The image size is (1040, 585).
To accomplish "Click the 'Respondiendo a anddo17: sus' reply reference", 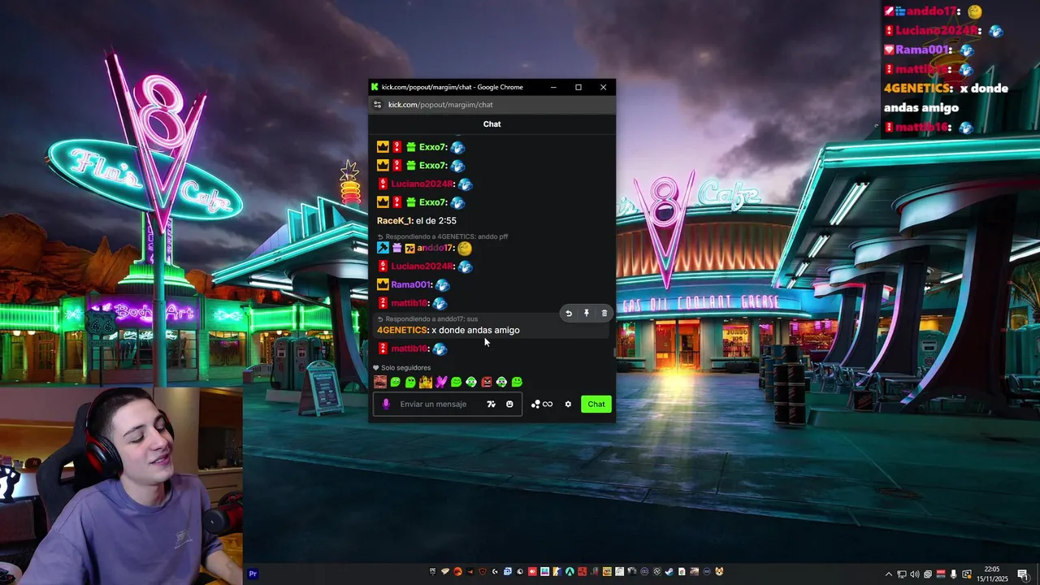I will (x=431, y=319).
